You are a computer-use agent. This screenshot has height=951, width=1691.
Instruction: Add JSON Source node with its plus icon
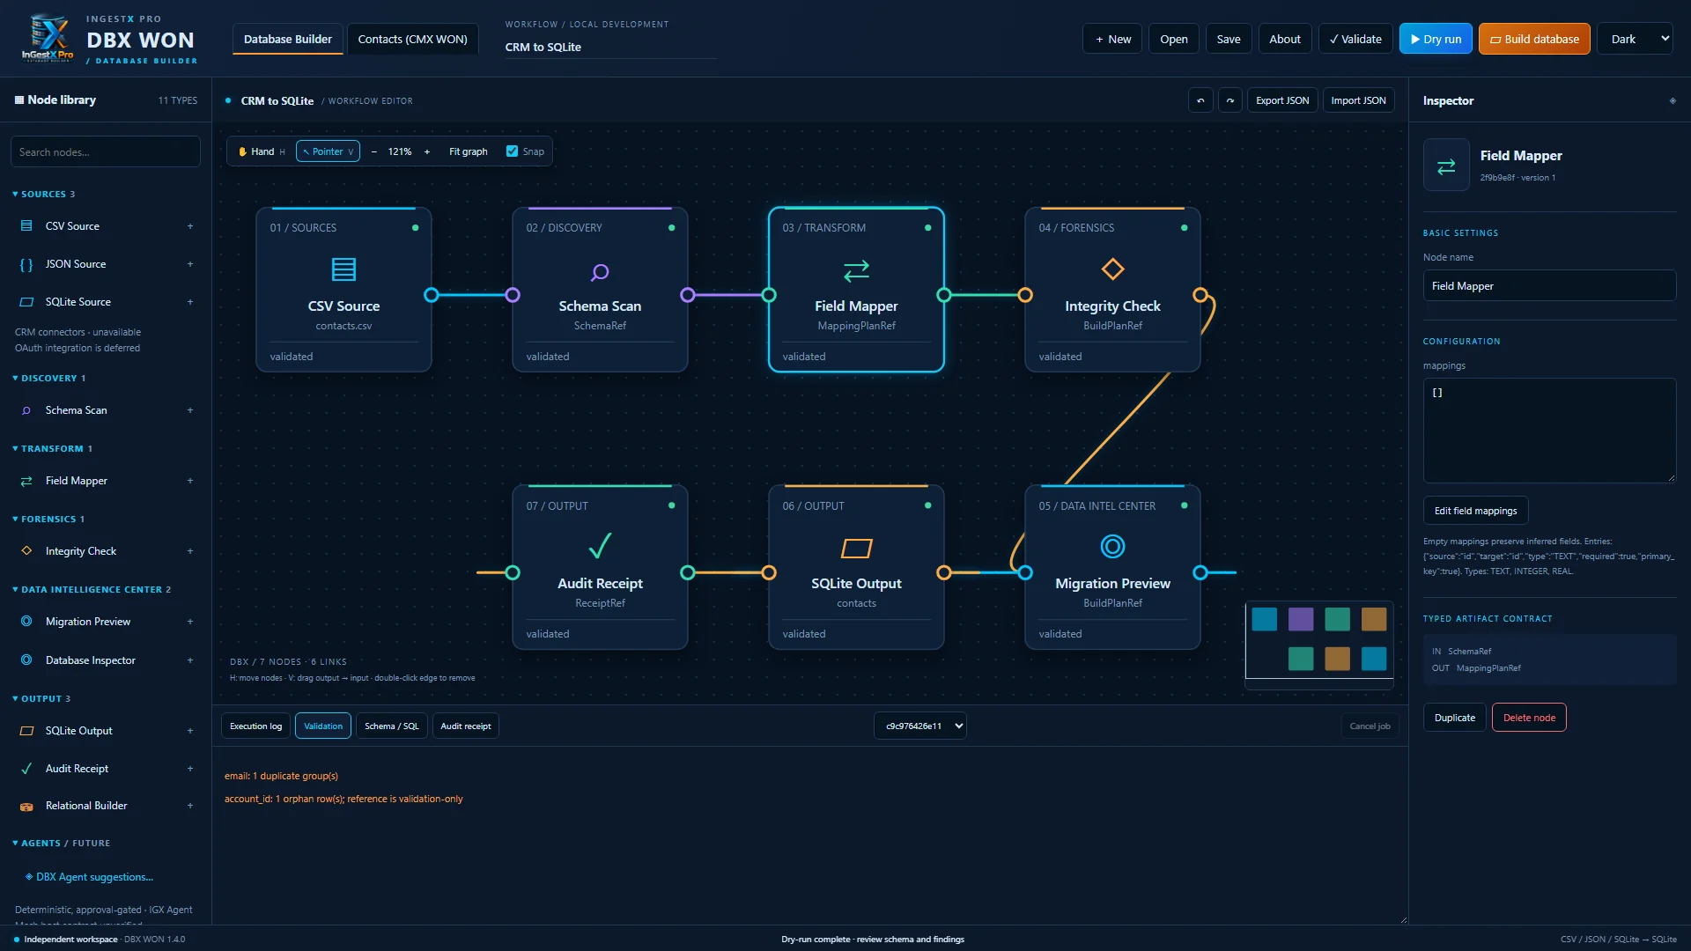coord(189,264)
